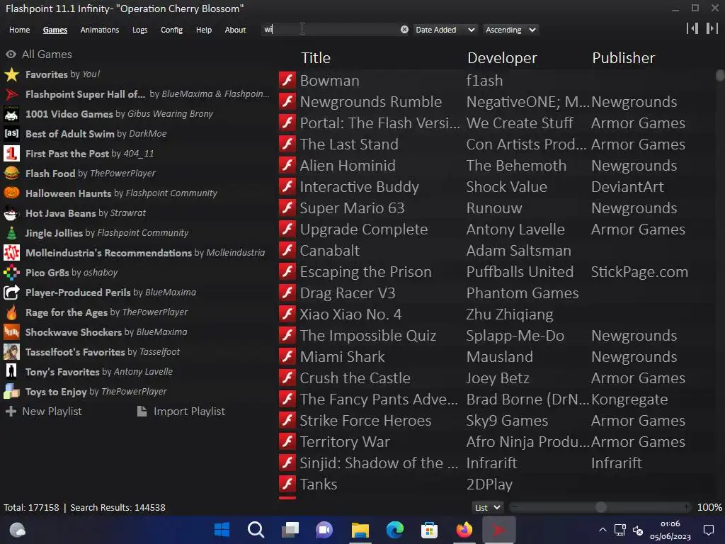Go to the Logs tab

[139, 30]
